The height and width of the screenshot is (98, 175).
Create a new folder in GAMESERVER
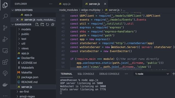click(x=42, y=24)
